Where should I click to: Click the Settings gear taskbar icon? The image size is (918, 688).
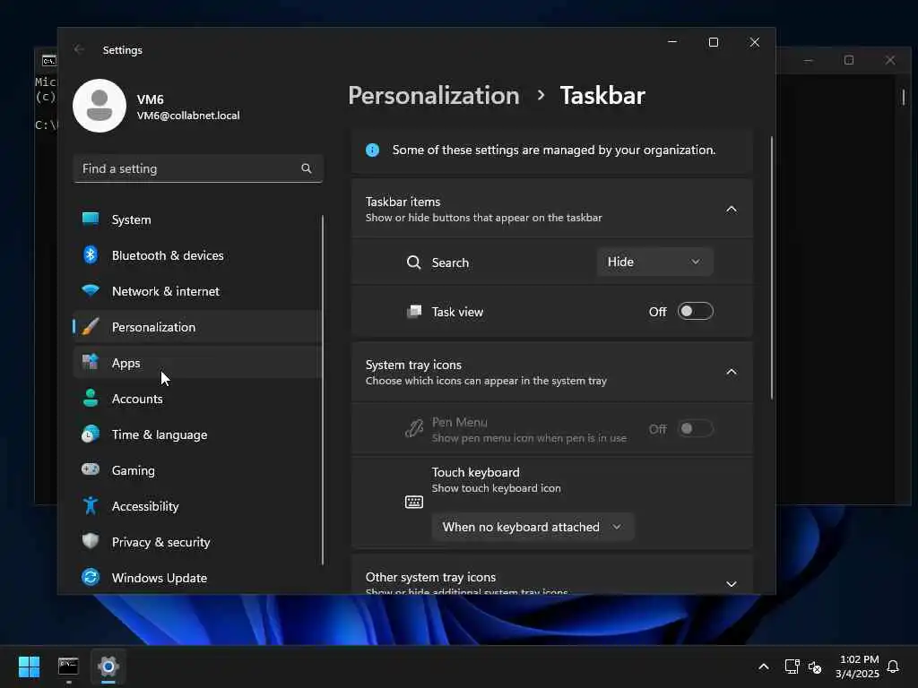[108, 666]
